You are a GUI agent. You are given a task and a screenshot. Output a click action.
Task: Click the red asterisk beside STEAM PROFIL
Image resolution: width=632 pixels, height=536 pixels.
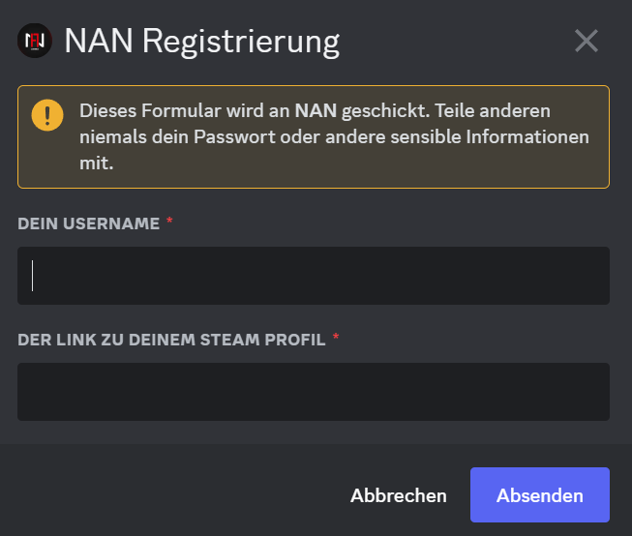point(336,337)
